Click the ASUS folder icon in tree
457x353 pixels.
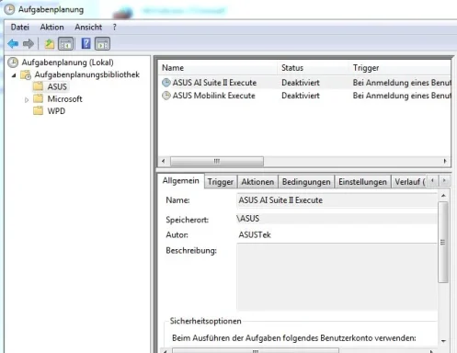click(x=38, y=86)
